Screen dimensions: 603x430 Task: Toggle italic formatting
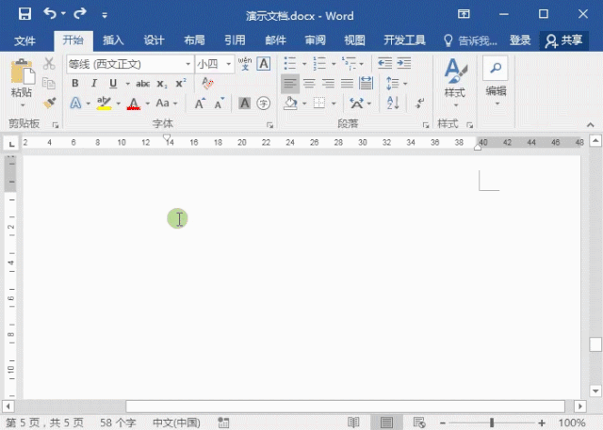[94, 84]
